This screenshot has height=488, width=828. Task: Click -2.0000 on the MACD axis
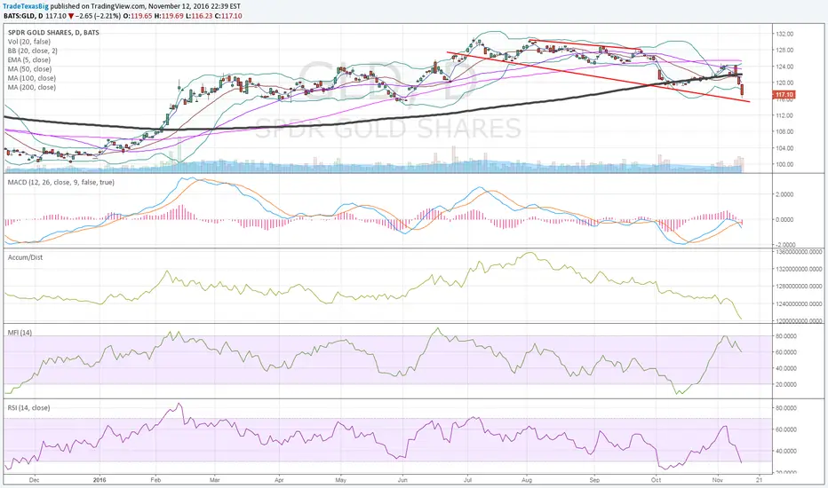click(x=784, y=245)
